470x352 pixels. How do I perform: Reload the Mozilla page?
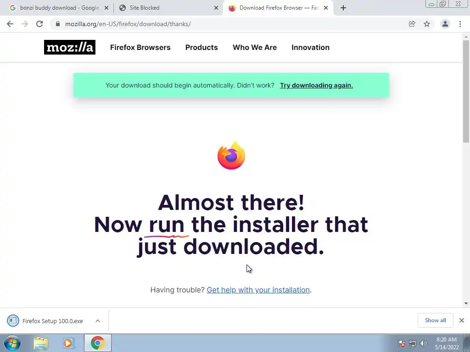tap(39, 24)
